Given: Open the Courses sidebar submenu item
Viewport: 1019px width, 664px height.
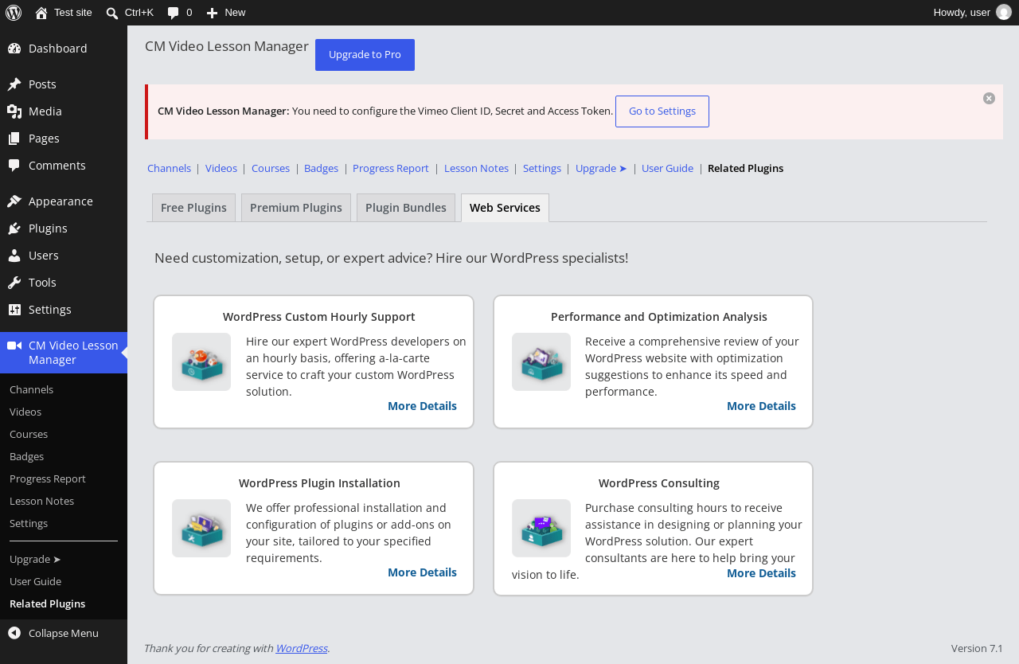Looking at the screenshot, I should click(x=64, y=434).
